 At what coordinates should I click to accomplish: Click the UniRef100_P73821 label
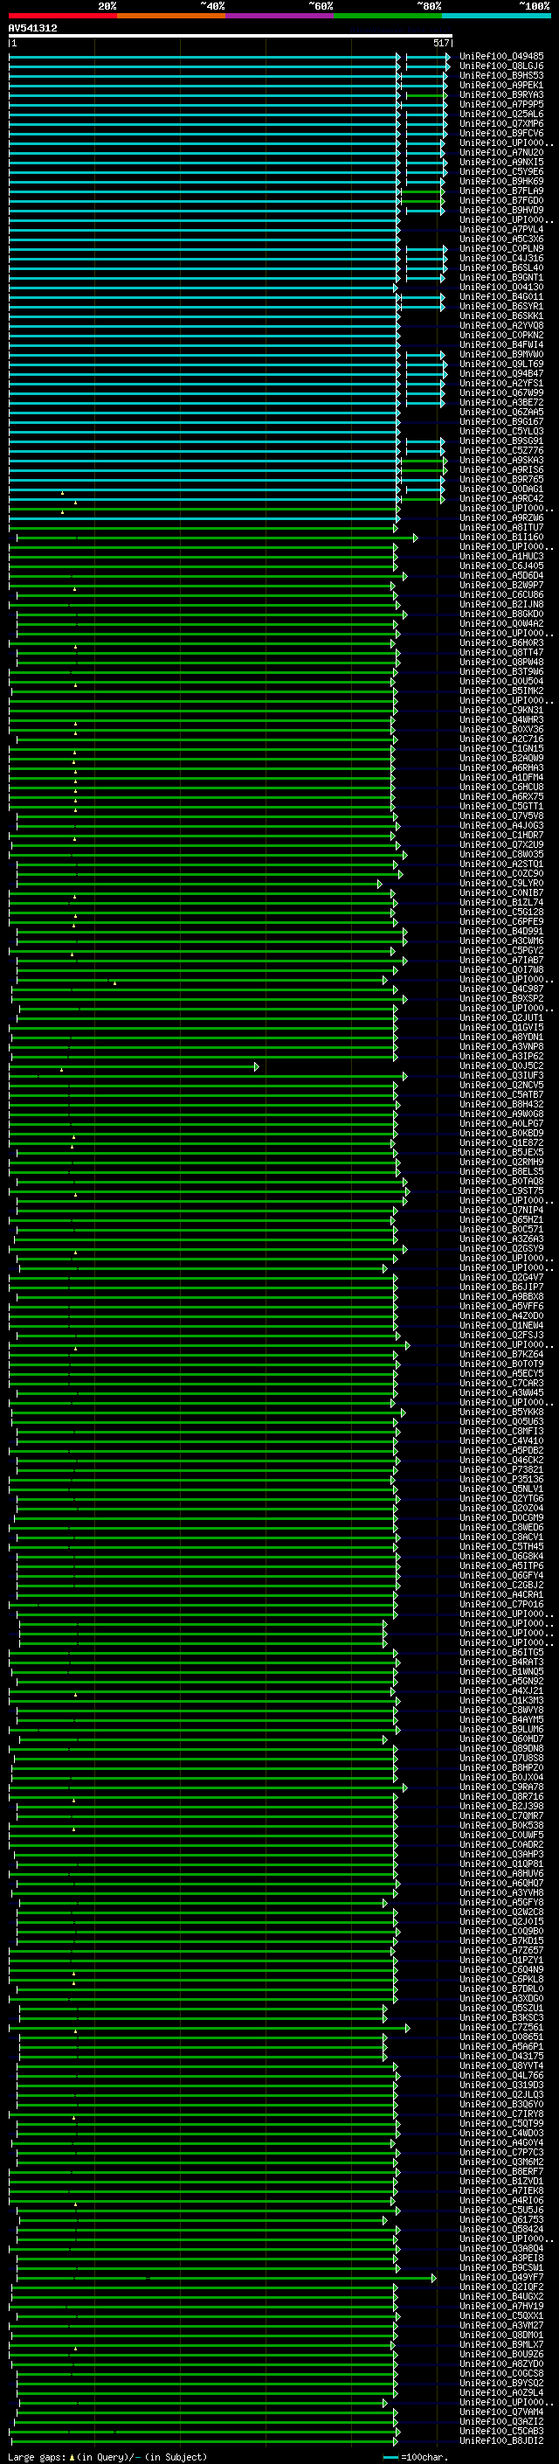(501, 1469)
